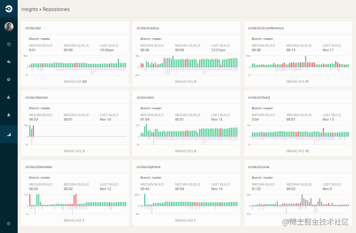Open the circleci/arc repository title
356x233 pixels.
[x=145, y=98]
